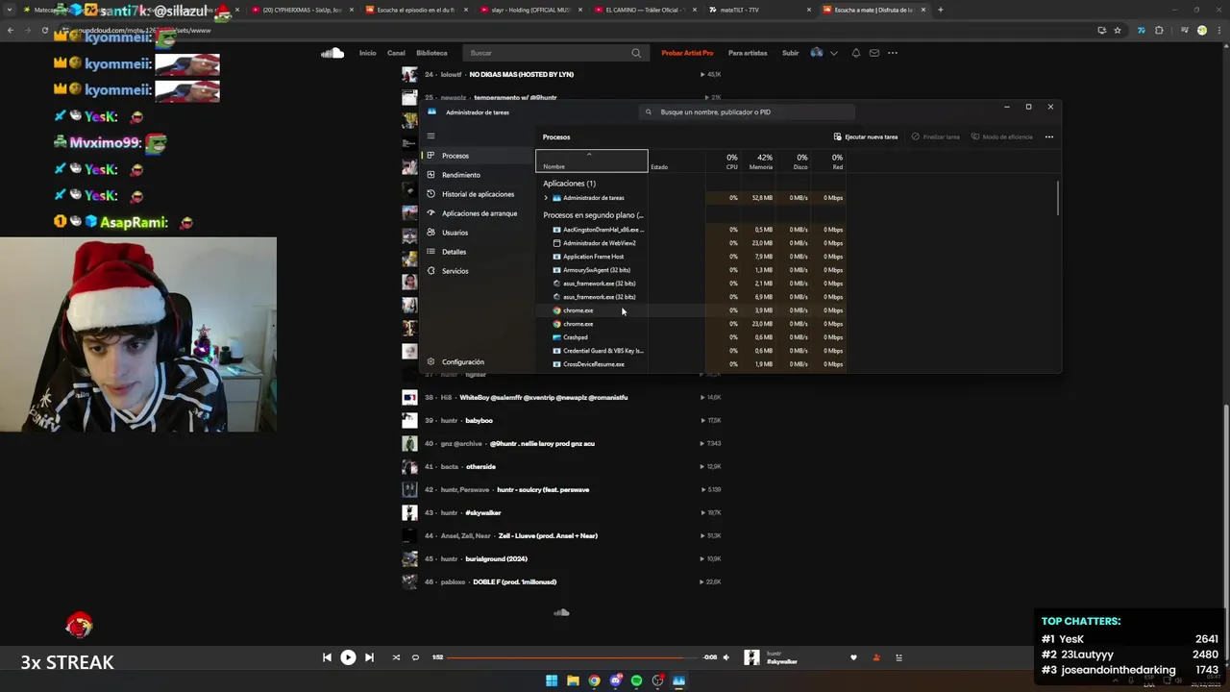Open File Explorer from the taskbar

tap(573, 680)
